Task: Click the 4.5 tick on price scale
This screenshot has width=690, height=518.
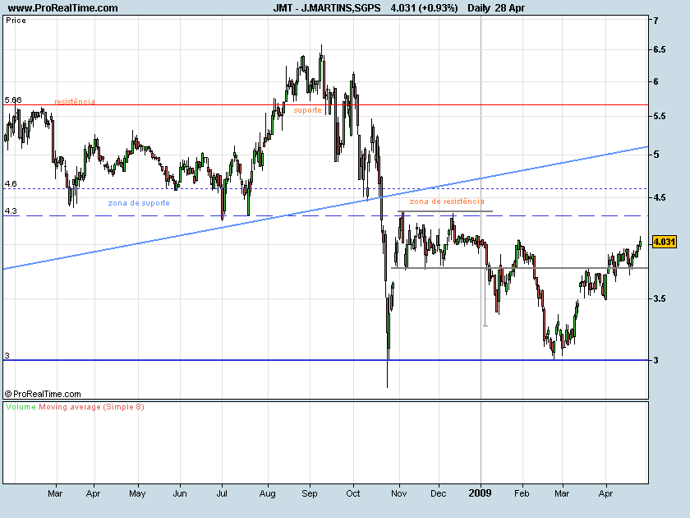Action: pyautogui.click(x=659, y=198)
